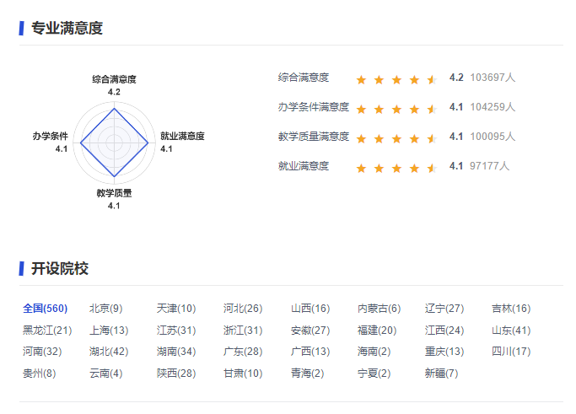Image resolution: width=576 pixels, height=414 pixels.
Task: Select 贵州(8) province
Action: (x=39, y=374)
